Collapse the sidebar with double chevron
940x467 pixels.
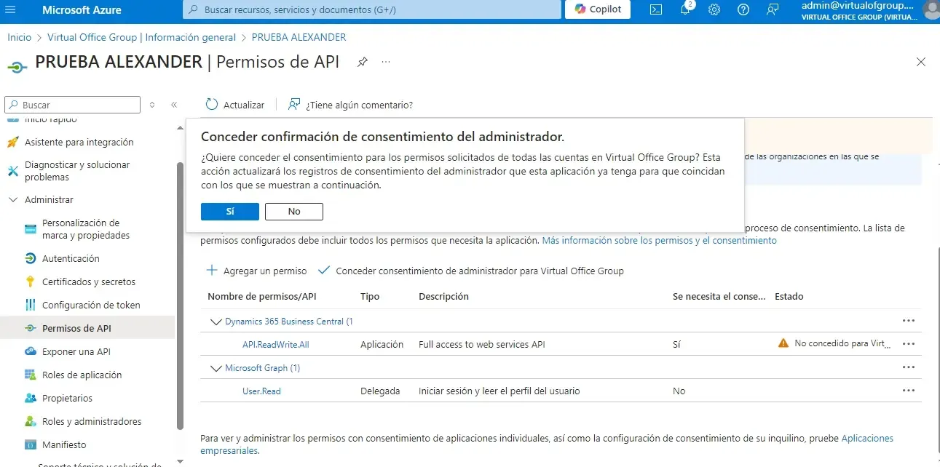point(174,105)
